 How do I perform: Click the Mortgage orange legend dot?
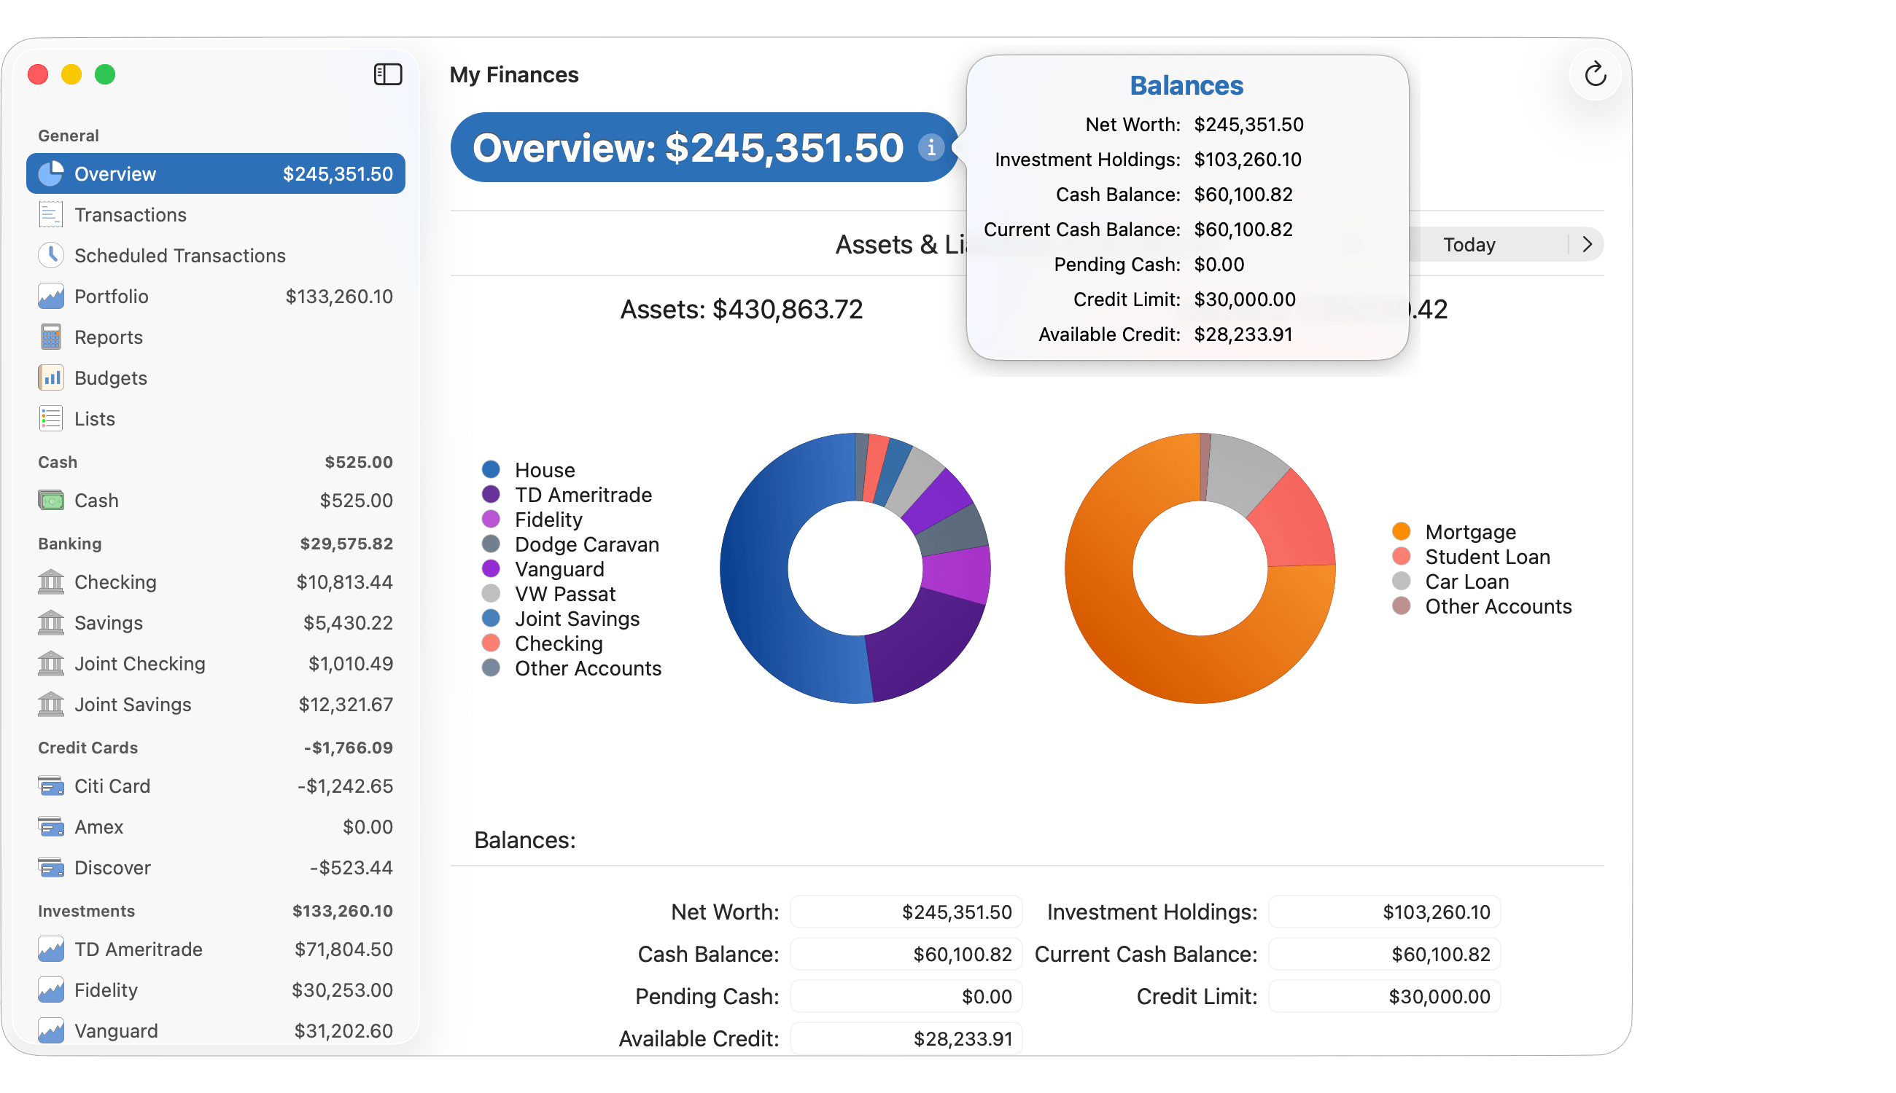1401,532
